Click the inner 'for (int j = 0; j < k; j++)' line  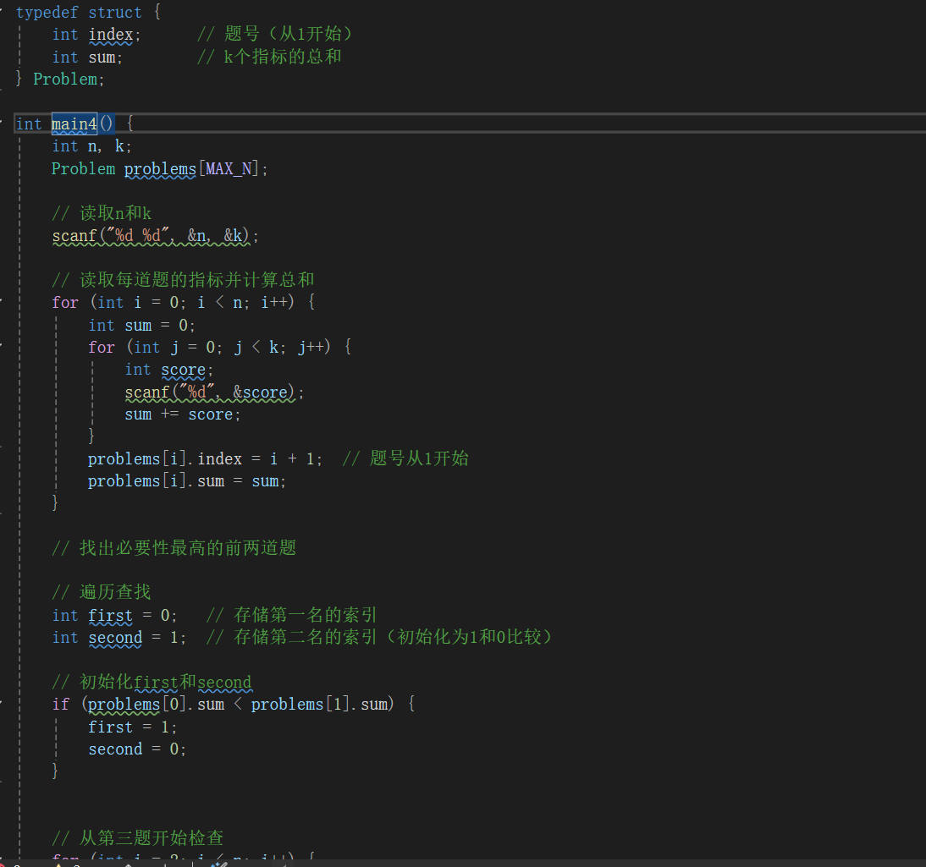pyautogui.click(x=220, y=347)
